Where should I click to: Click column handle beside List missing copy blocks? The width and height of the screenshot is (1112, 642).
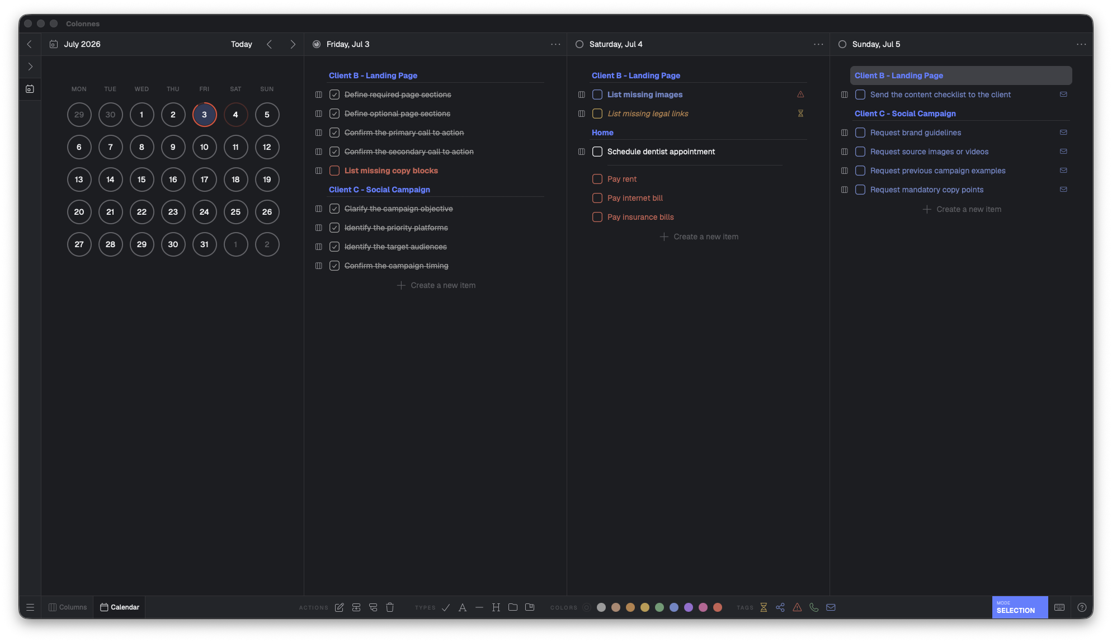click(319, 171)
